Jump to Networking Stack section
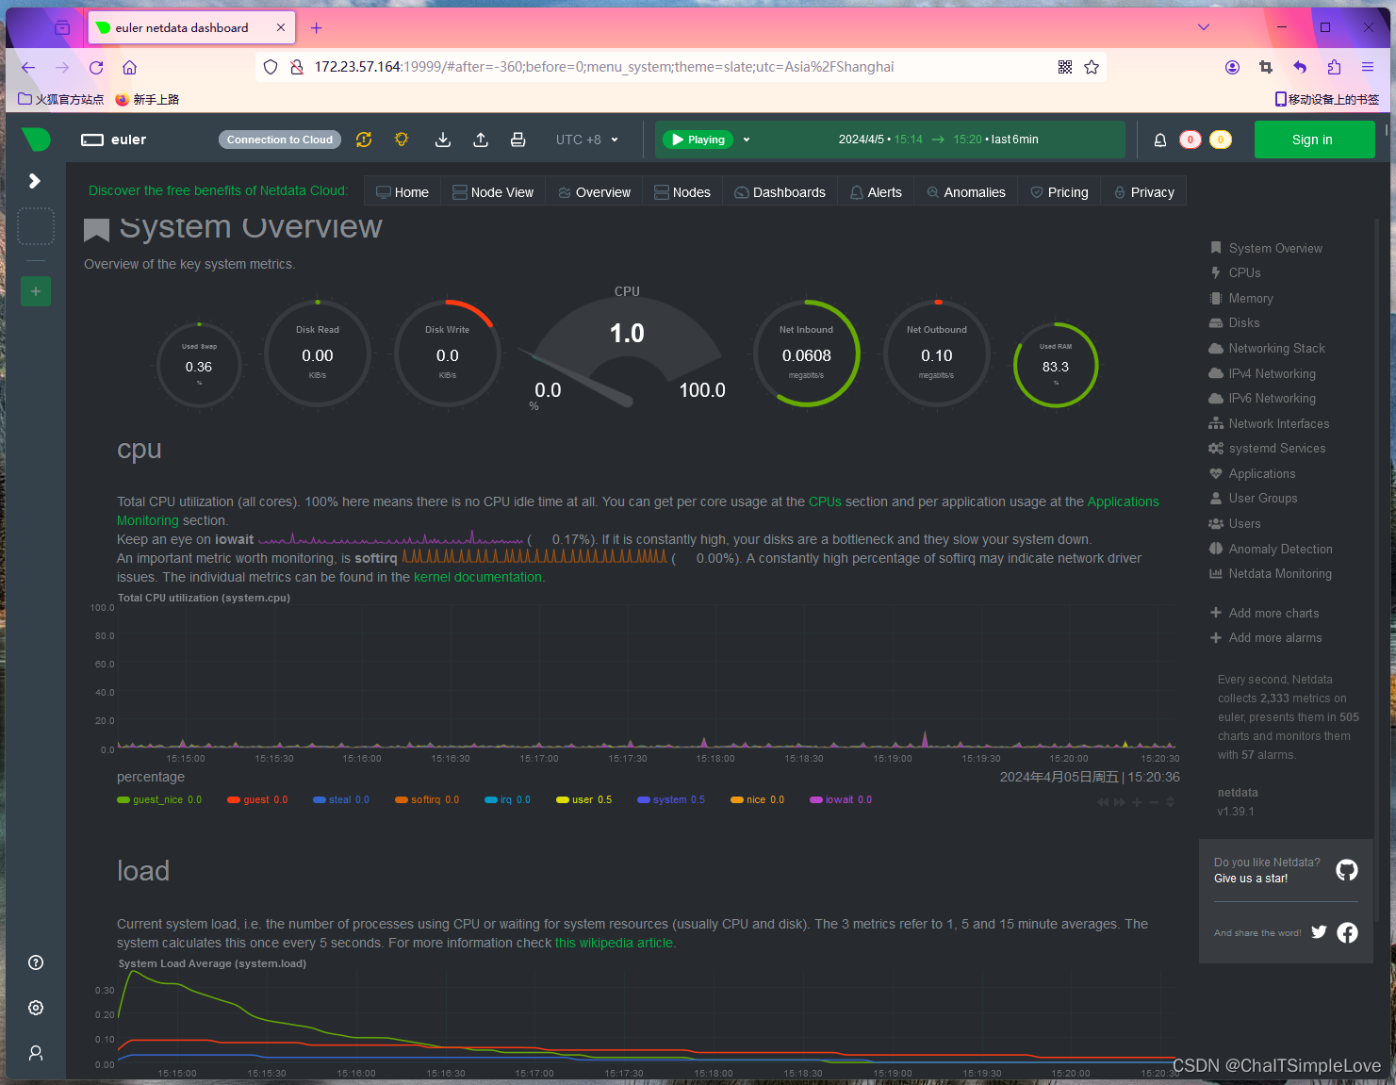The width and height of the screenshot is (1396, 1085). pos(1267,349)
